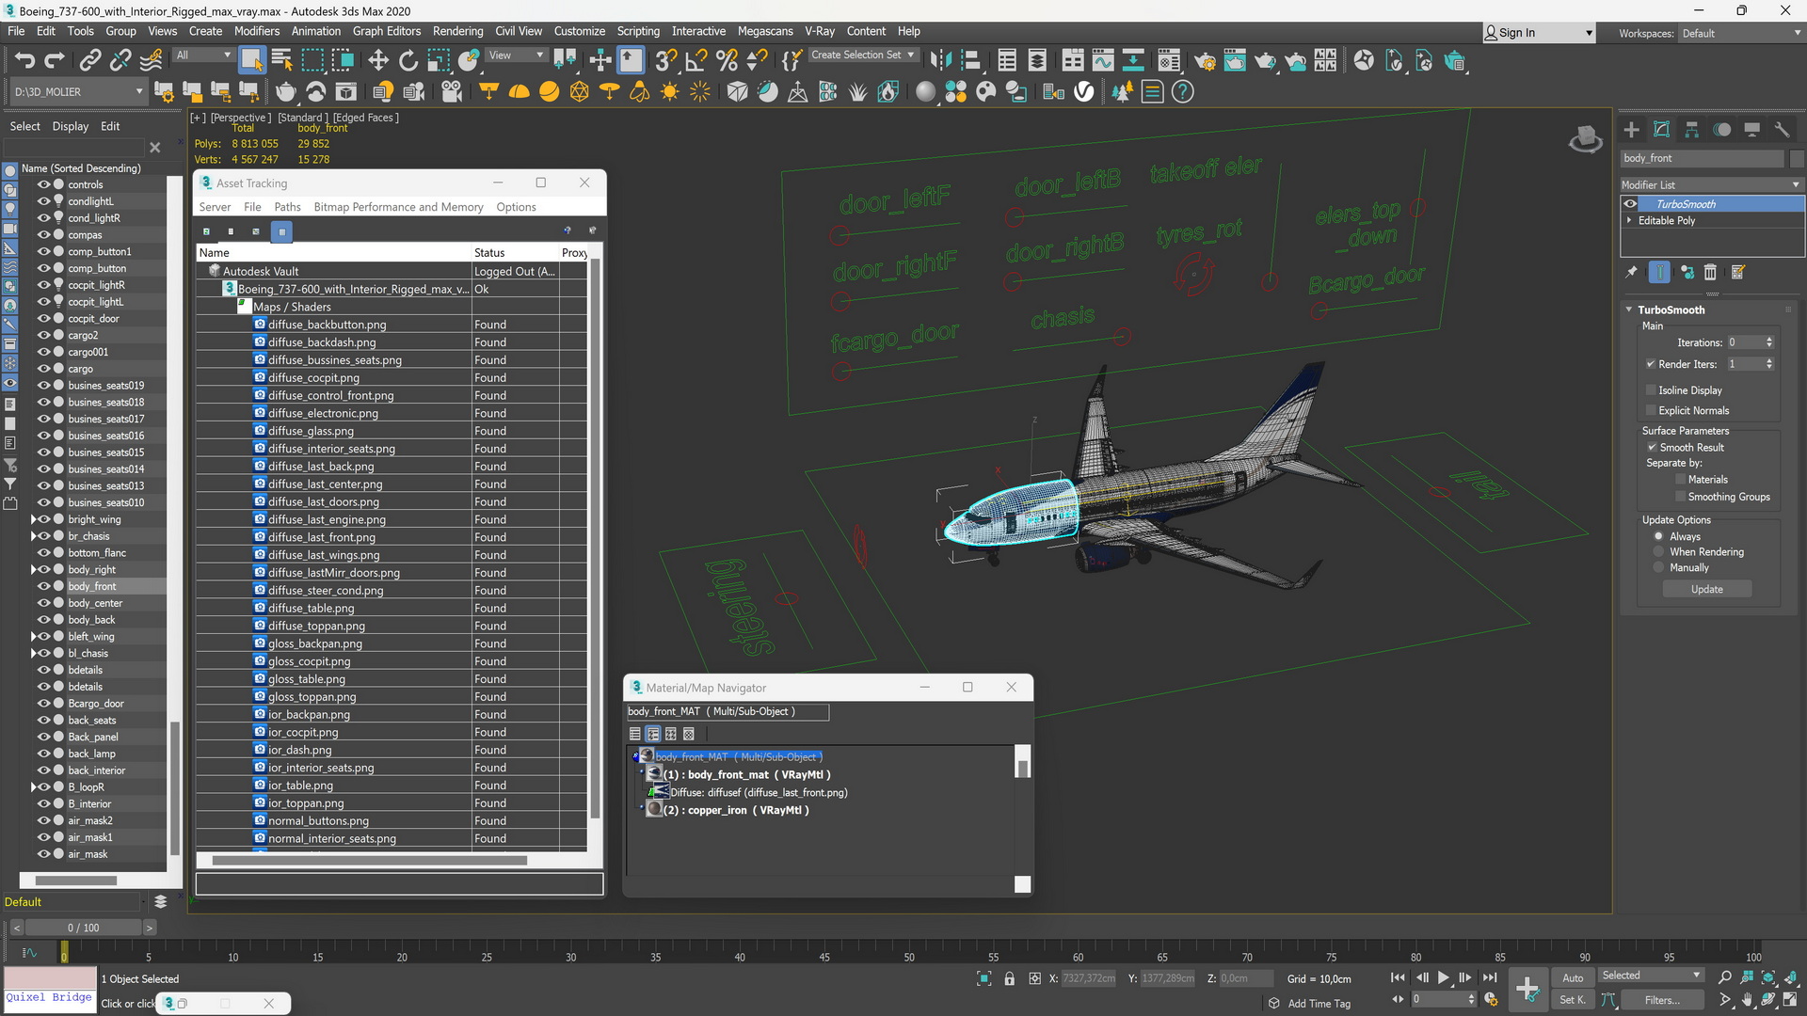Toggle the Percent Snap button

(727, 61)
